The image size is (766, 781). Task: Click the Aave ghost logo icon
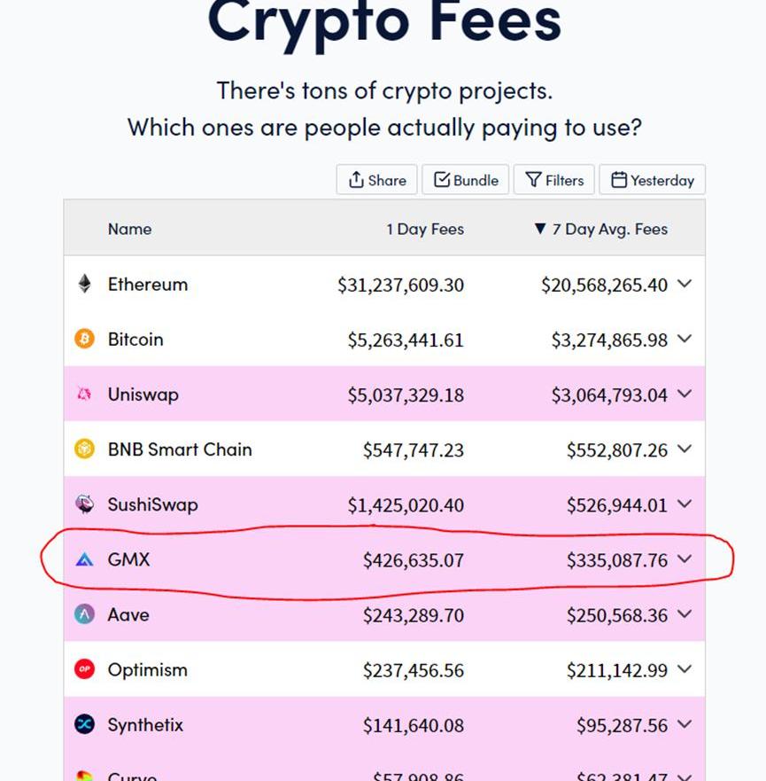tap(84, 614)
